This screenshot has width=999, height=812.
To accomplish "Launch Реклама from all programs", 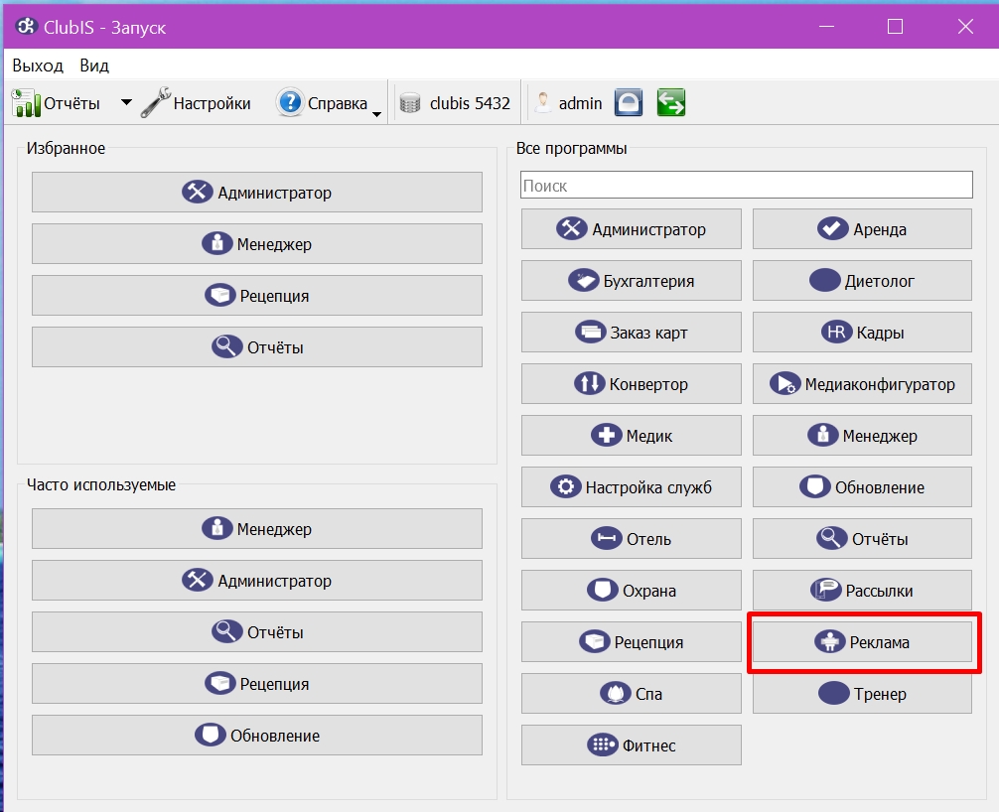I will tap(862, 642).
